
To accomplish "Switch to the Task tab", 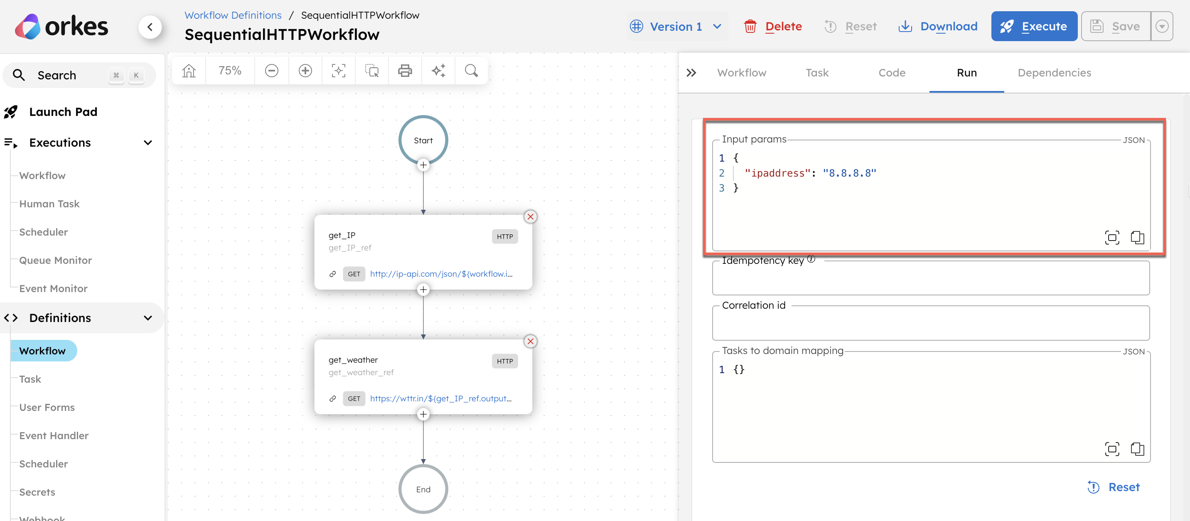I will [817, 73].
